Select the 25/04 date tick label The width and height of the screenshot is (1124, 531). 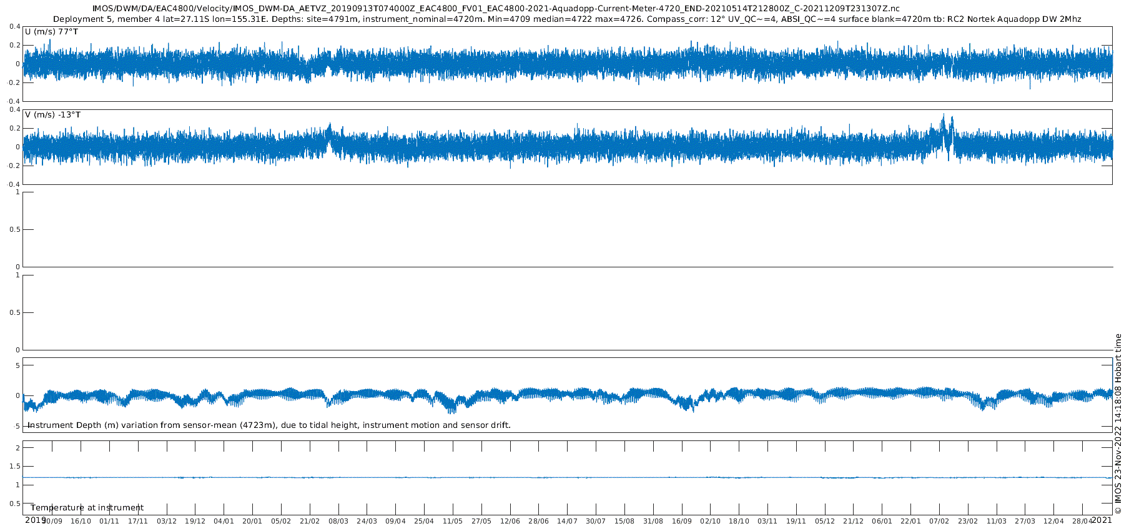pos(424,521)
